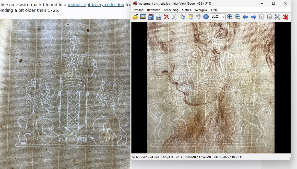Show image information via blue info icon
The image size is (297, 169).
[x=206, y=17]
